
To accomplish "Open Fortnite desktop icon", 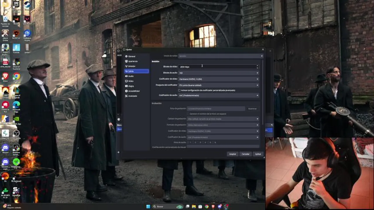I will [x=16, y=49].
